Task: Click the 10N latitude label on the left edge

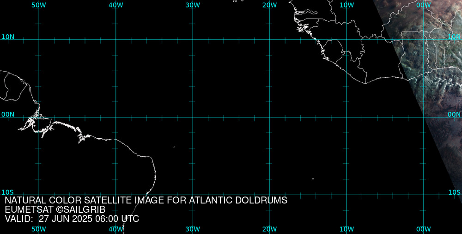Action: click(8, 37)
